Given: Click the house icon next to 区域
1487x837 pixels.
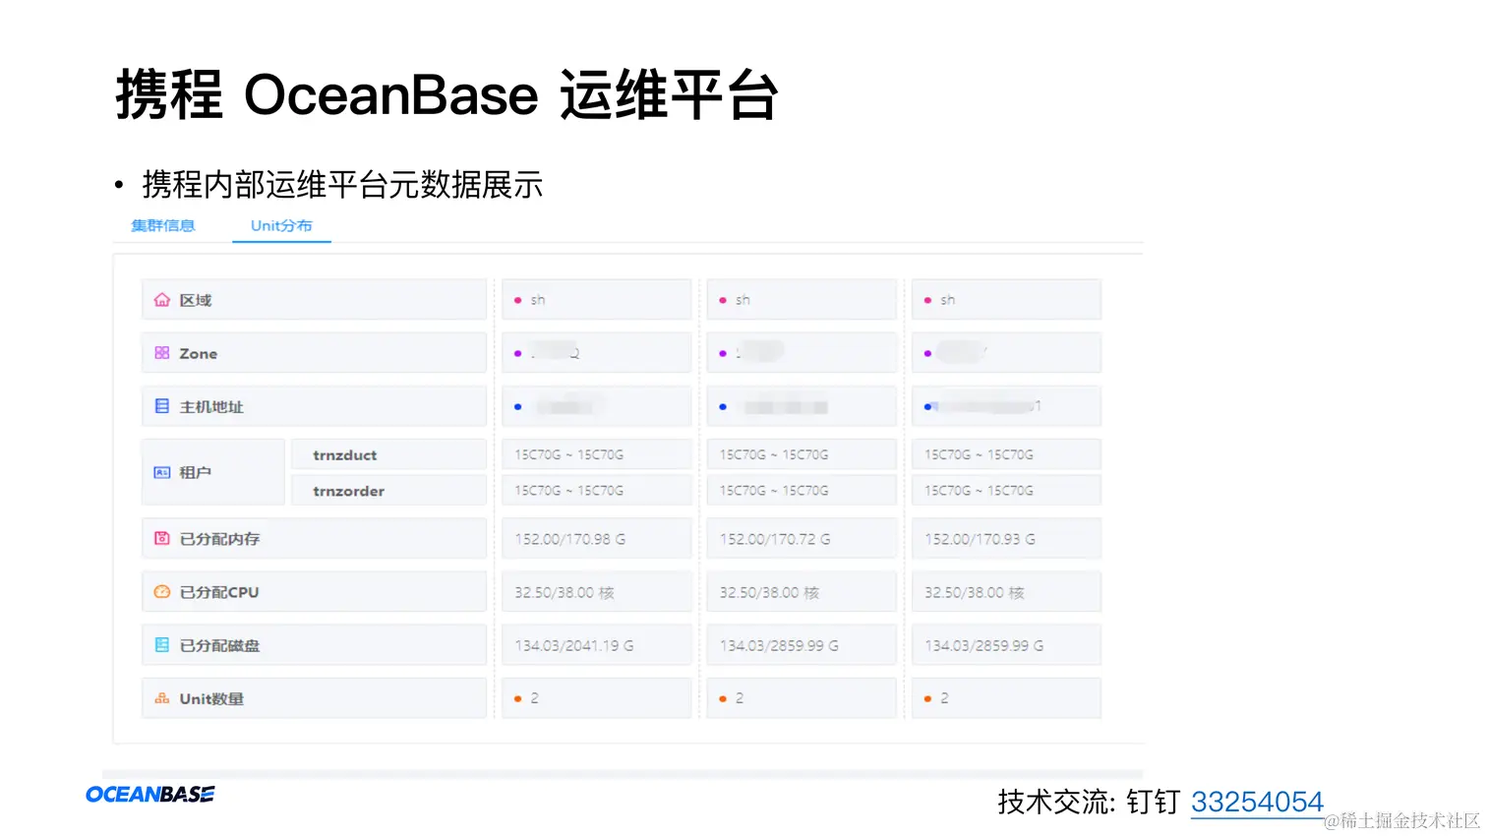Looking at the screenshot, I should coord(162,300).
